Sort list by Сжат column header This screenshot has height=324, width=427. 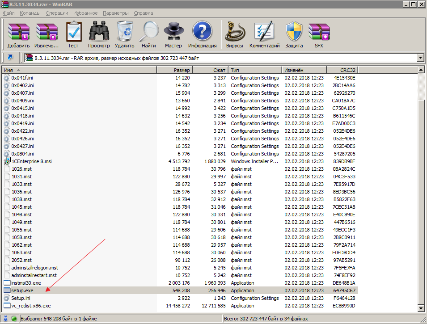(x=211, y=70)
